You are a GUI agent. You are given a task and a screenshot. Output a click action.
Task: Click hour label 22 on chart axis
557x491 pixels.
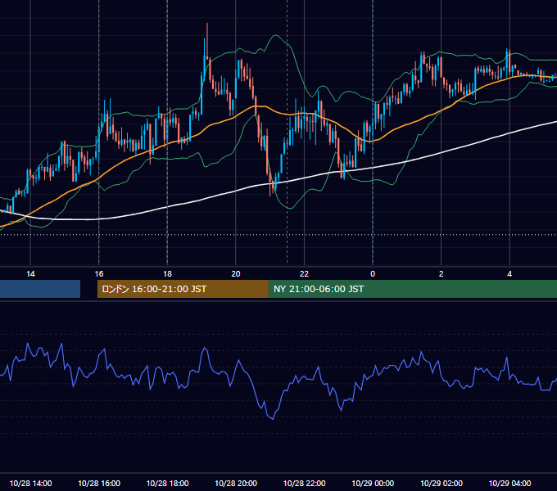tap(304, 274)
